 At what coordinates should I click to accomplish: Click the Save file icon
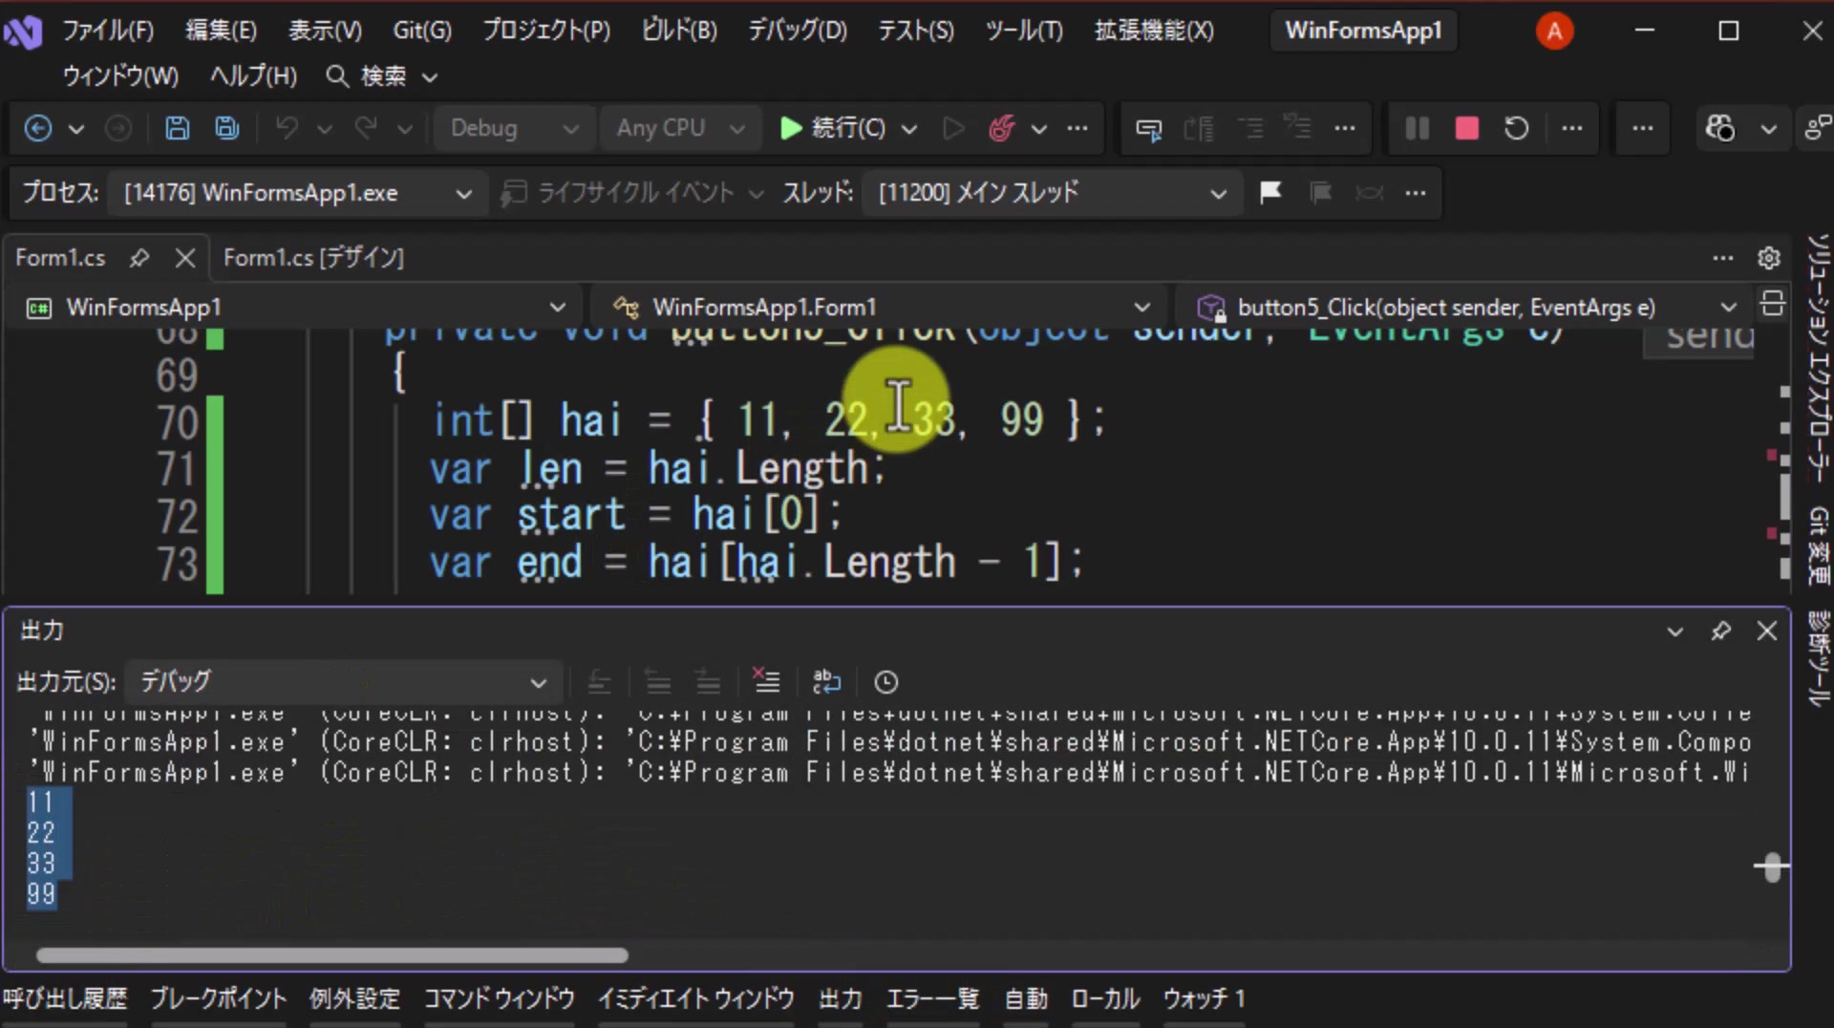tap(177, 128)
